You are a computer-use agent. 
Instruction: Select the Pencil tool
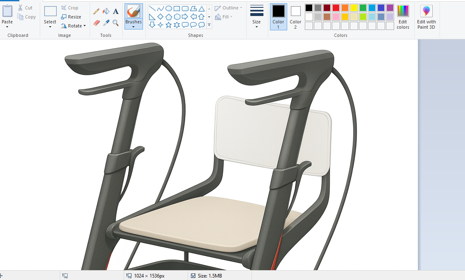96,11
